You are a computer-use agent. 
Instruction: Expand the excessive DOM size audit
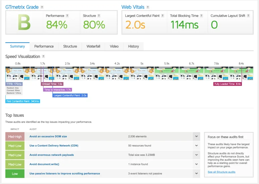click(x=196, y=136)
